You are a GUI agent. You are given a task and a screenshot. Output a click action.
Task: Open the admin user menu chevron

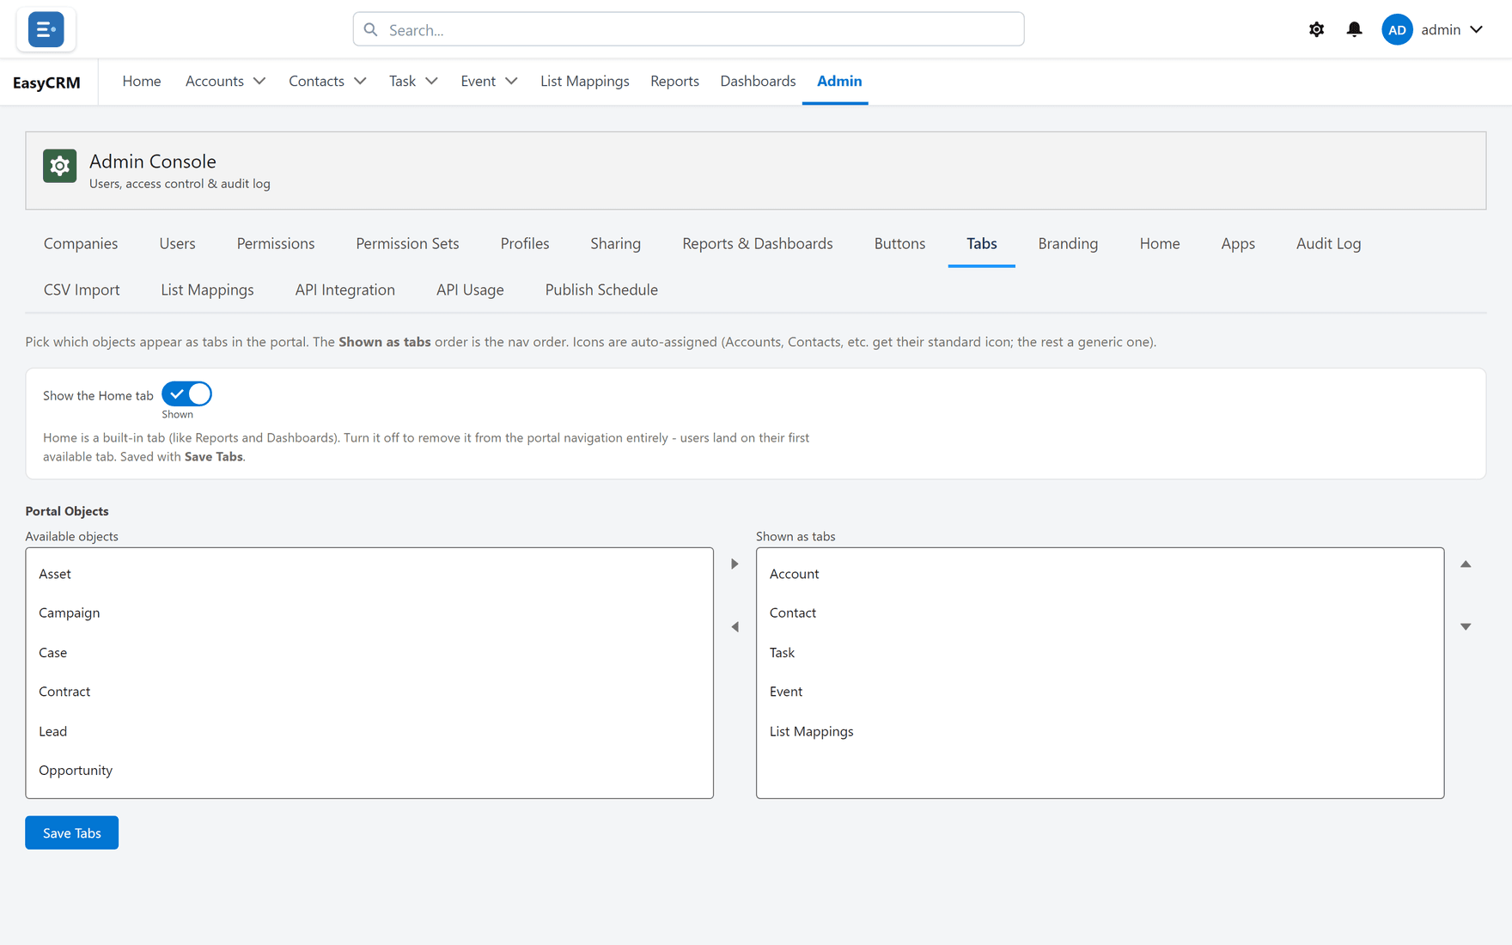click(x=1476, y=29)
